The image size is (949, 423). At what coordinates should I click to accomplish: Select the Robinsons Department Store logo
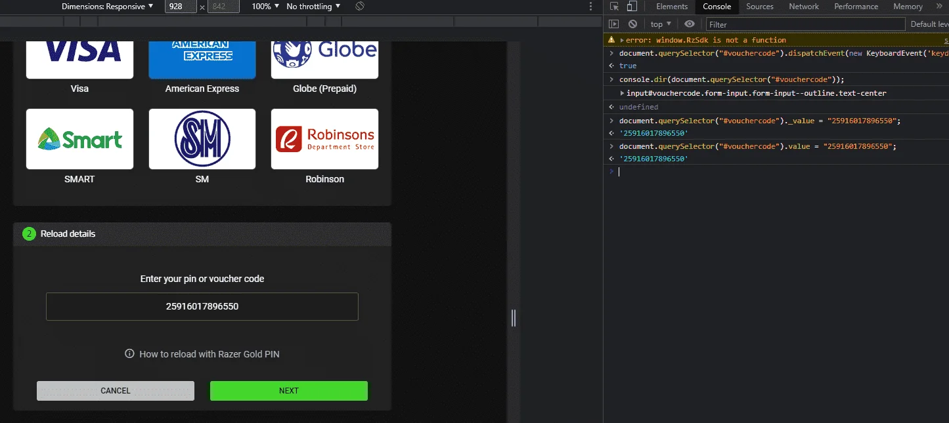(x=324, y=139)
